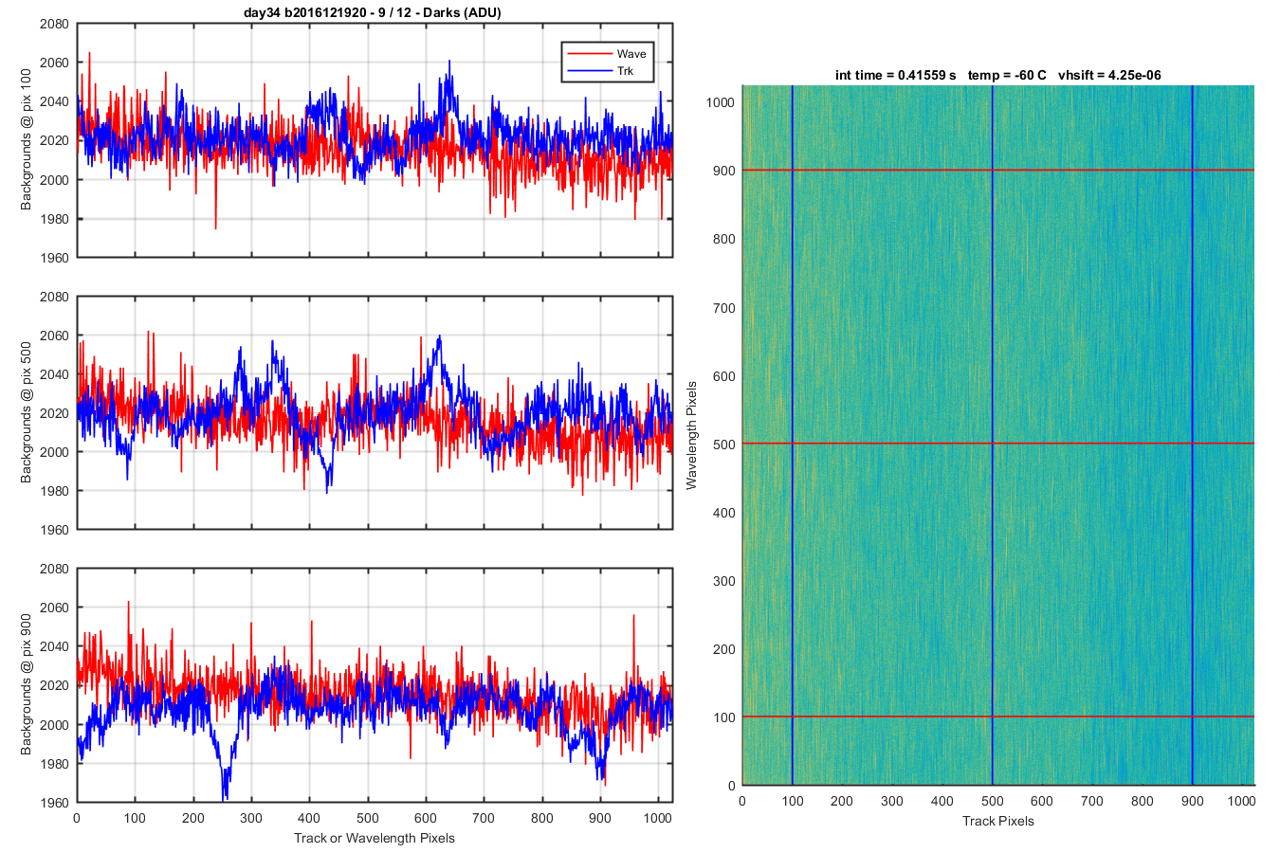This screenshot has width=1280, height=853.
Task: Click tick label 300 on the Wavelength Pixels axis
Action: [x=724, y=581]
